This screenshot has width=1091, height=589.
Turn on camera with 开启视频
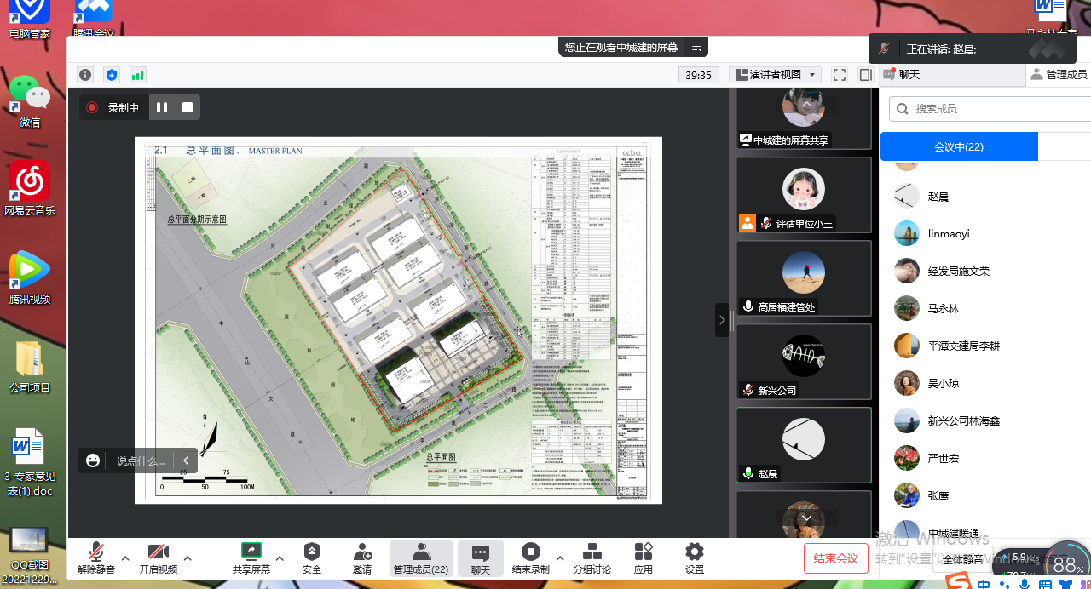159,558
